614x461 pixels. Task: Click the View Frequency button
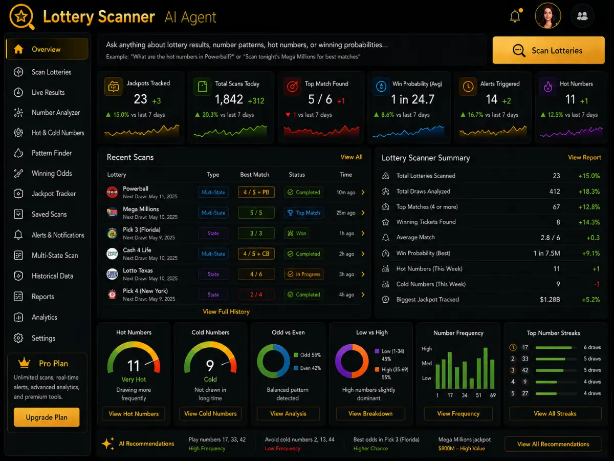coord(458,414)
